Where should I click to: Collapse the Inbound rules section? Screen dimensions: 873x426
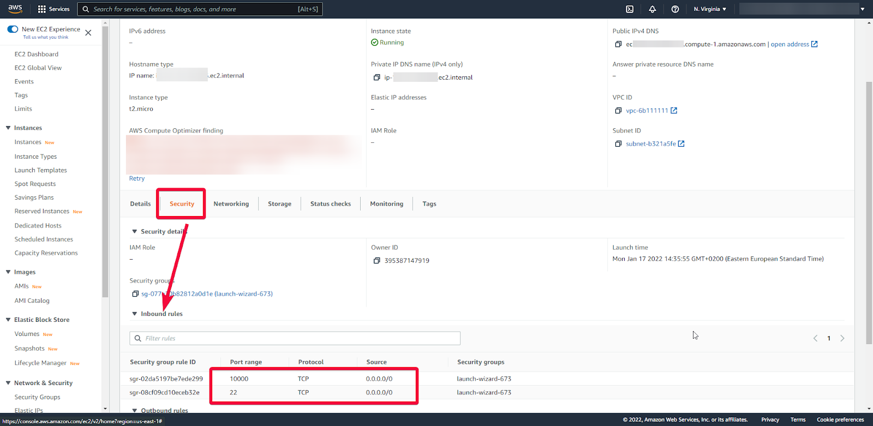(x=135, y=314)
